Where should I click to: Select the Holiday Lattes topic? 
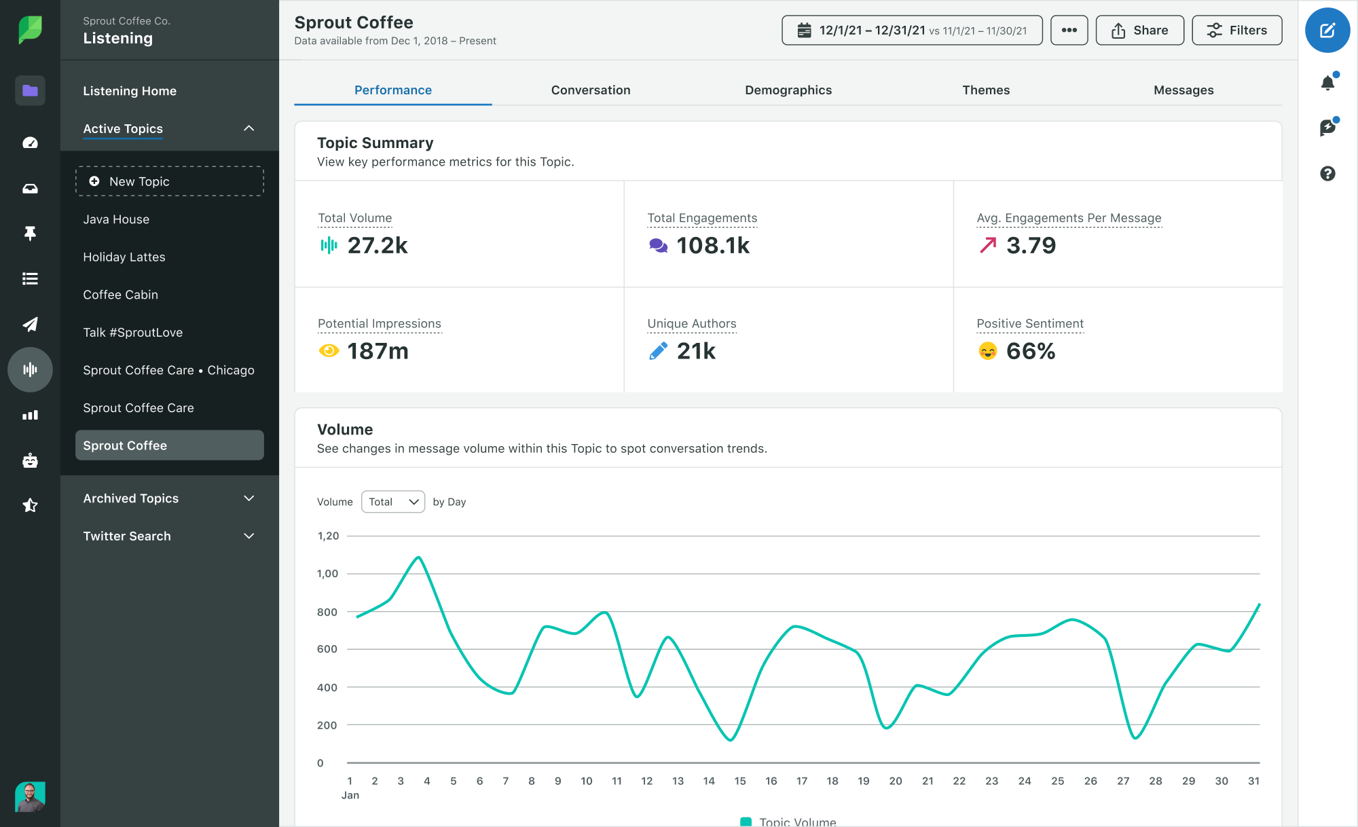[x=123, y=256]
